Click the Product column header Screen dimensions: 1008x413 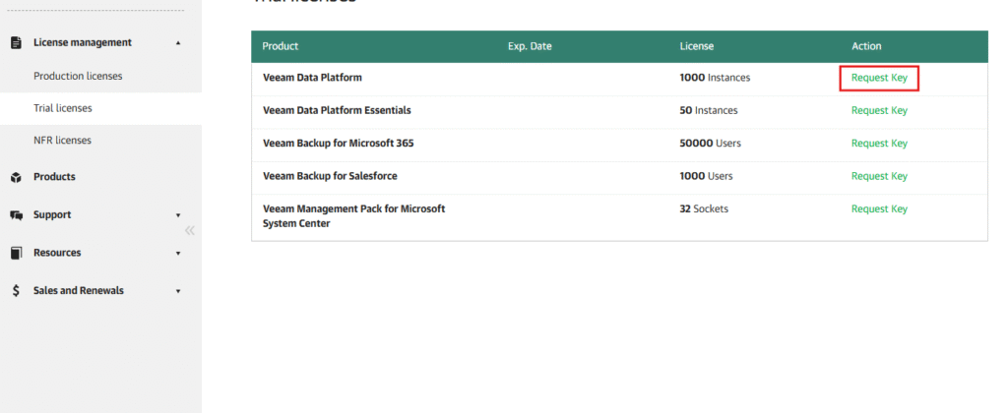(x=281, y=46)
